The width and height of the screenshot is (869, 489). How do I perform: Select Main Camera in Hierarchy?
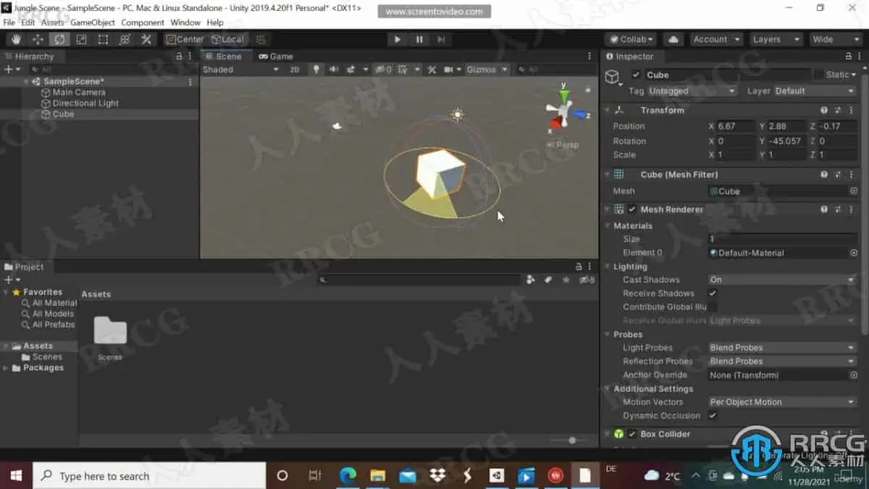coord(79,93)
